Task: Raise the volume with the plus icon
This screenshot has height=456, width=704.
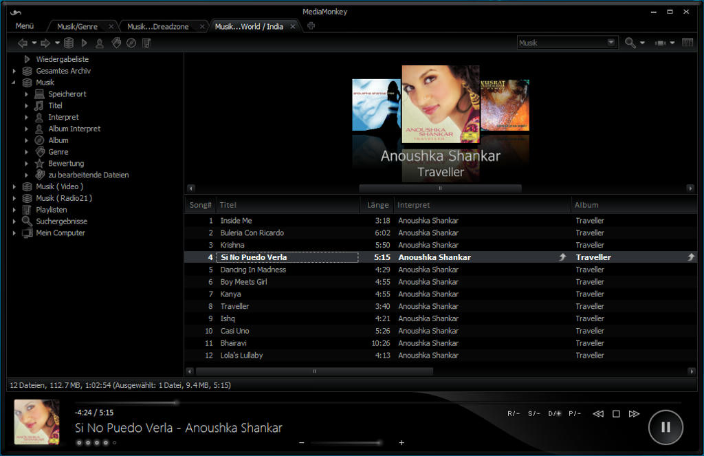Action: pos(401,442)
